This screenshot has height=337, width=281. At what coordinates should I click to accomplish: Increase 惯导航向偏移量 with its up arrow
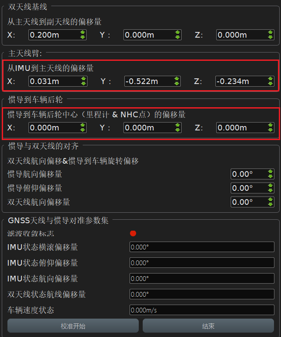click(270, 172)
